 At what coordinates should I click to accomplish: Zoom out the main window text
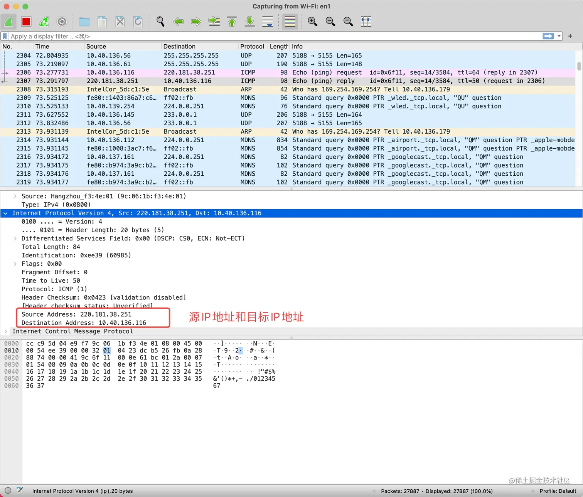click(330, 22)
